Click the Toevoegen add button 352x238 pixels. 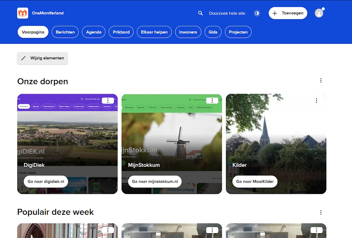(288, 13)
